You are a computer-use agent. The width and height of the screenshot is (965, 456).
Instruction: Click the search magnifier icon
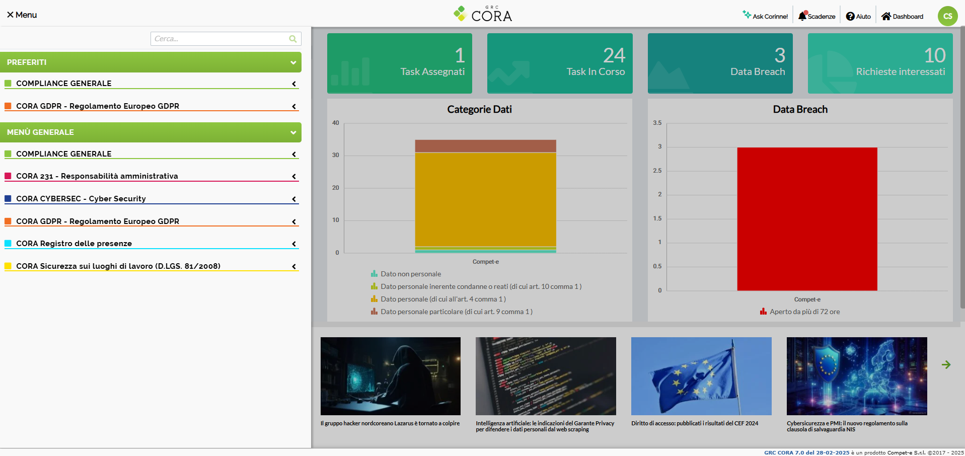coord(292,39)
